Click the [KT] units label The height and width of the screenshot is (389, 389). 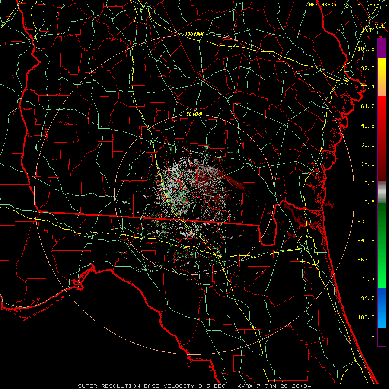pyautogui.click(x=369, y=30)
